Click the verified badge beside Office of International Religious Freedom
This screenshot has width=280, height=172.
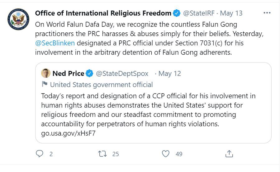pyautogui.click(x=176, y=13)
